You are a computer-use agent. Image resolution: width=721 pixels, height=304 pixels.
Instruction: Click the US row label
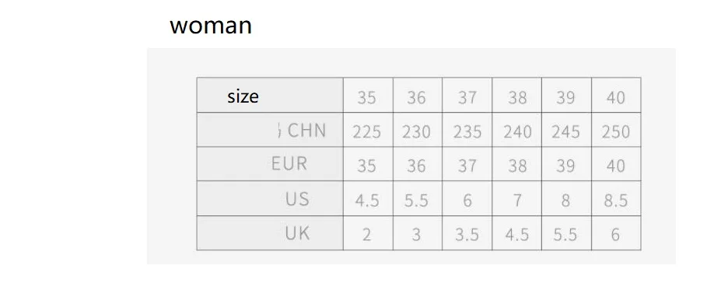pos(297,199)
